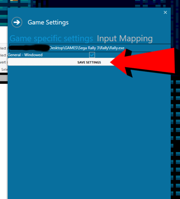
Task: Close the Game Settings flyout with X
Action: (165, 12)
